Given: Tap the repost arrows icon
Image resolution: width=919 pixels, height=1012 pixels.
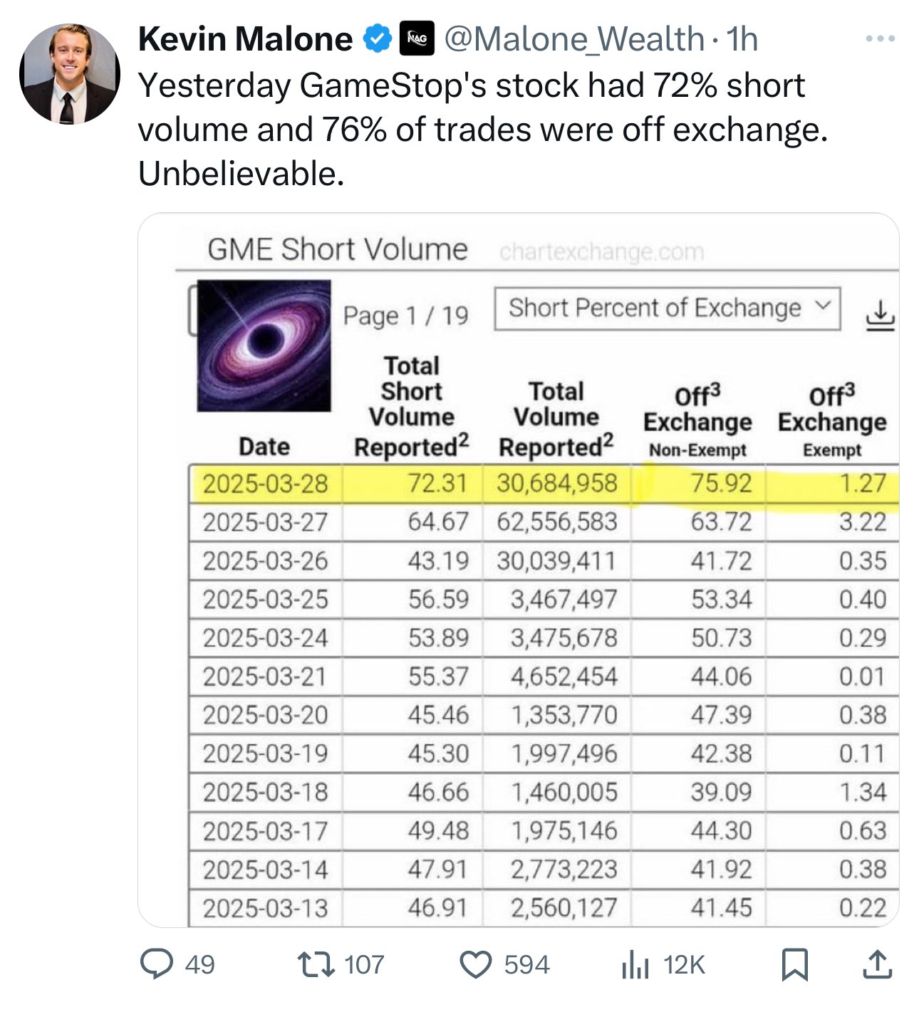Looking at the screenshot, I should point(316,964).
